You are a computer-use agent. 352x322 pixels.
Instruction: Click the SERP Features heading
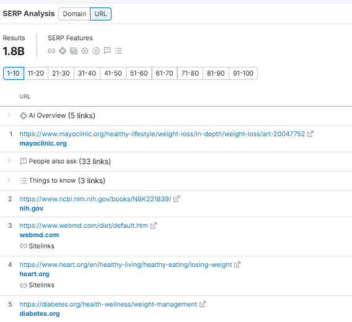pos(70,38)
